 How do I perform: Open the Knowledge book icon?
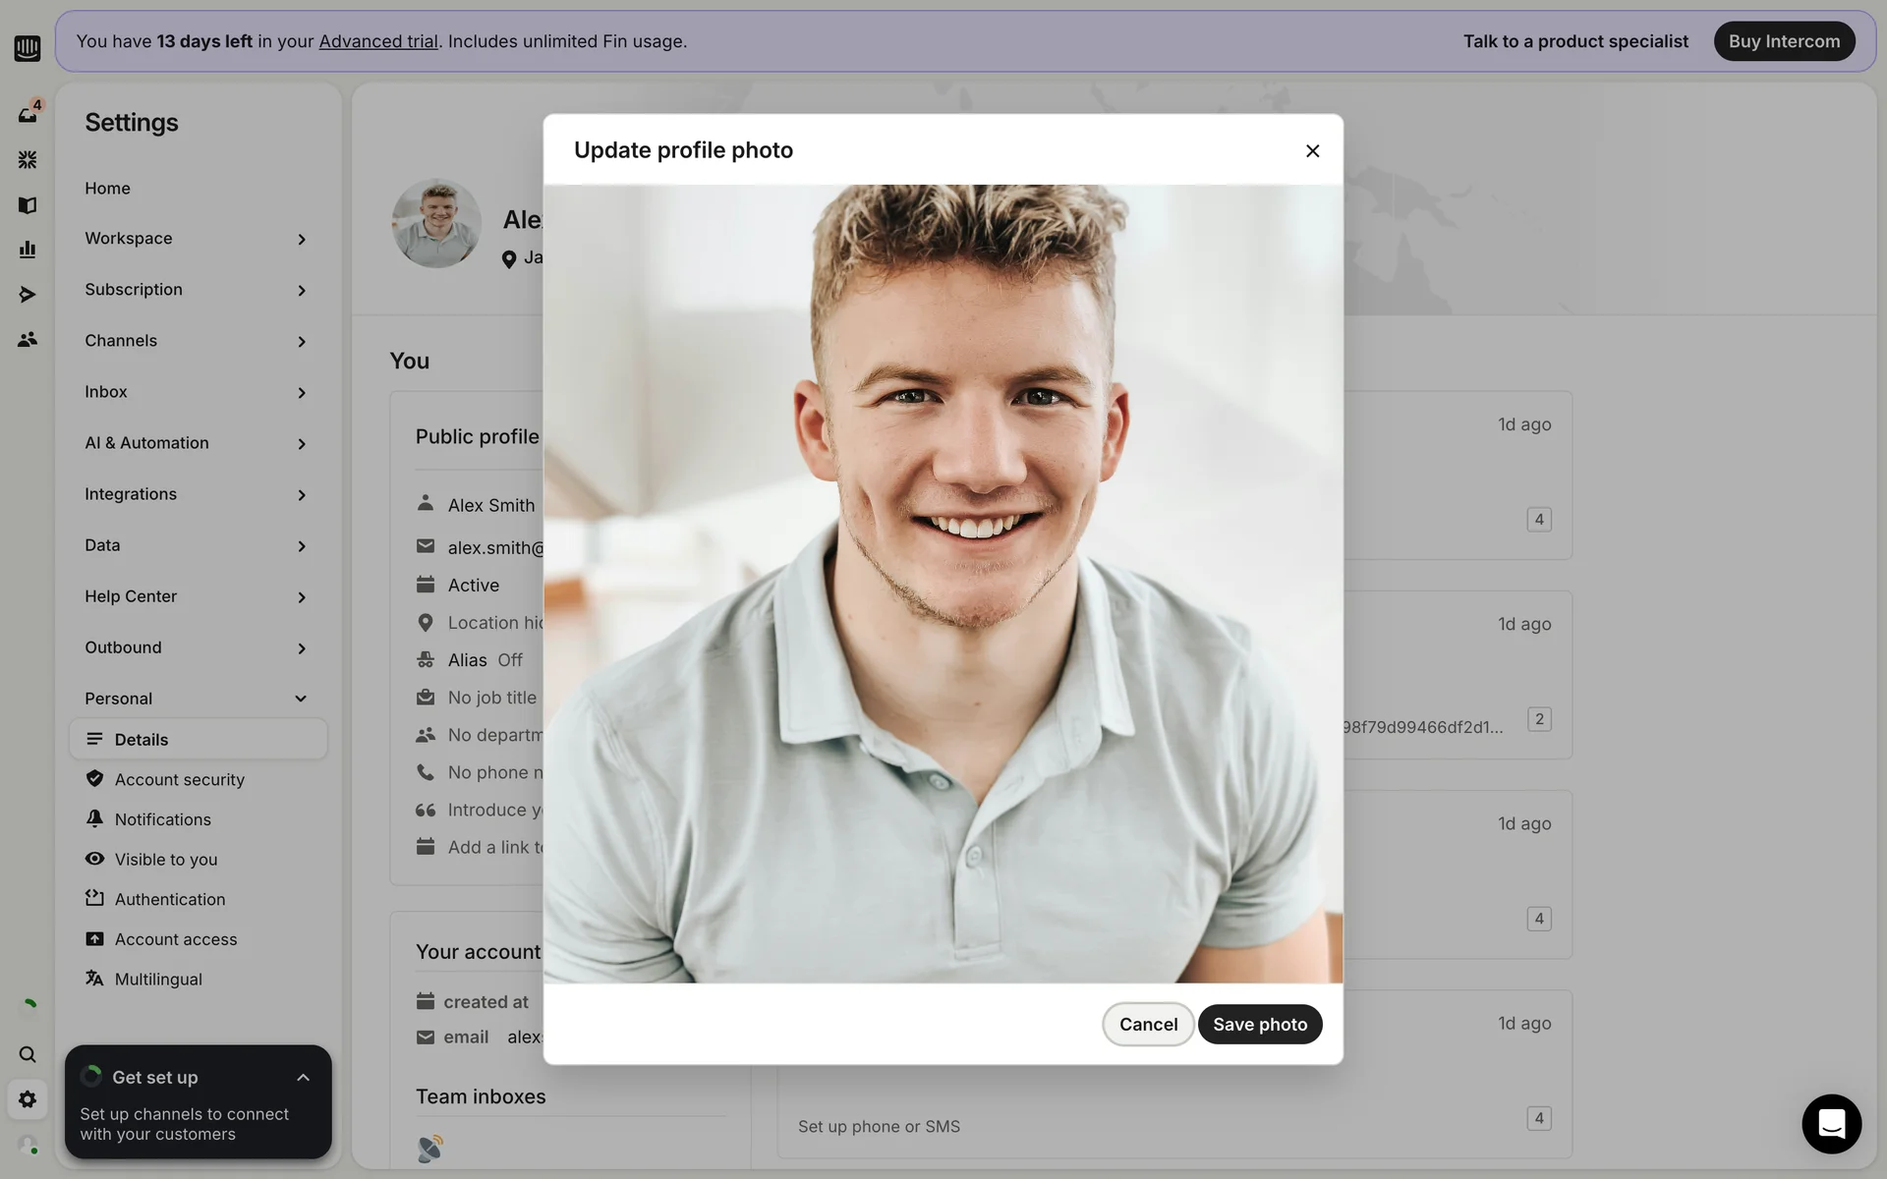(x=28, y=205)
